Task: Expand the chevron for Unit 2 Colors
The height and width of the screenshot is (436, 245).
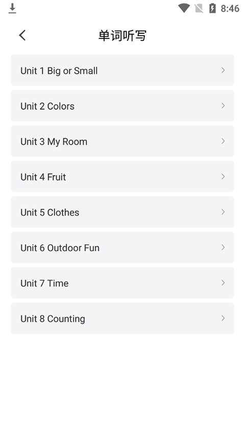Action: tap(223, 106)
